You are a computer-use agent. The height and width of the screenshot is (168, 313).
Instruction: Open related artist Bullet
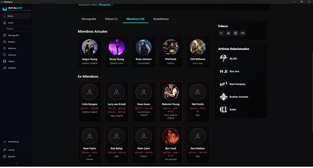240,109
